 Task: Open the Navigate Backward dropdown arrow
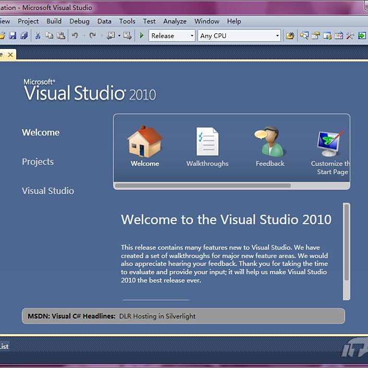[x=119, y=36]
